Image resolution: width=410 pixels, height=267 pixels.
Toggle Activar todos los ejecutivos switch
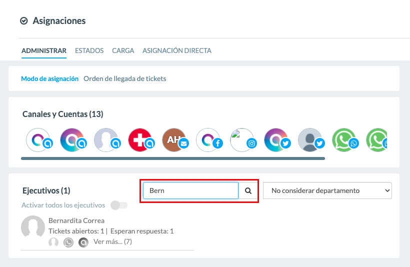[119, 205]
